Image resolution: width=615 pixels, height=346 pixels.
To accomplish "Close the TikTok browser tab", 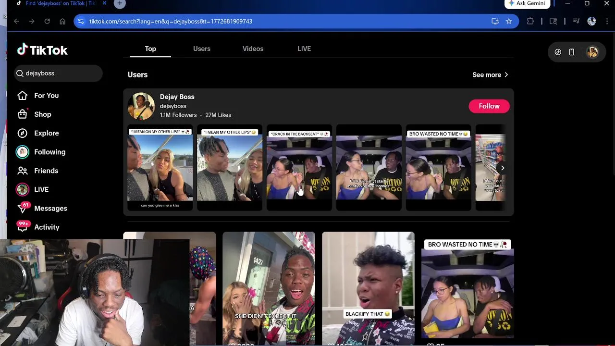I will (x=104, y=3).
